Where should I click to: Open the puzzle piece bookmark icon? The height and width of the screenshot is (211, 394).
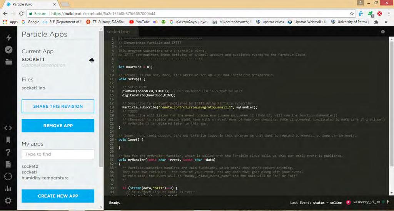point(376,22)
